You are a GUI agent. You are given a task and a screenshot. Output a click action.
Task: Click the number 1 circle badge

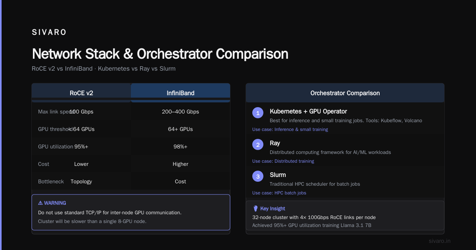click(x=258, y=113)
